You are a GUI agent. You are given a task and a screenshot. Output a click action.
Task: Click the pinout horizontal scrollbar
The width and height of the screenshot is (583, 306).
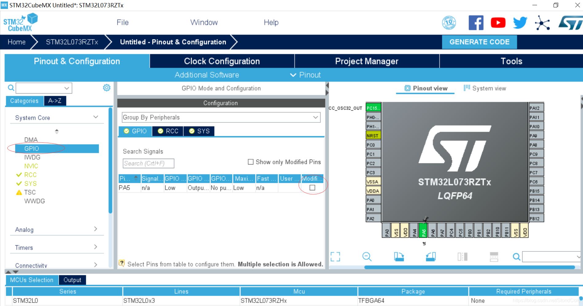tap(469, 267)
